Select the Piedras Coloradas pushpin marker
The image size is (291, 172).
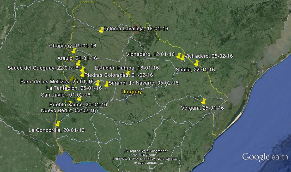click(82, 75)
